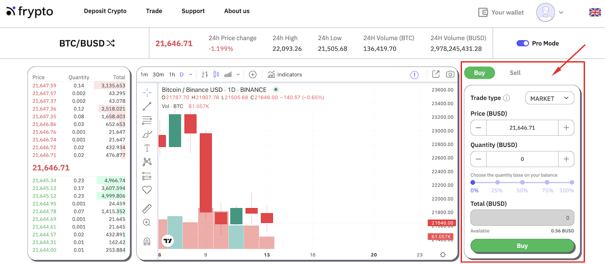
Task: Switch to the Sell side
Action: coord(515,73)
